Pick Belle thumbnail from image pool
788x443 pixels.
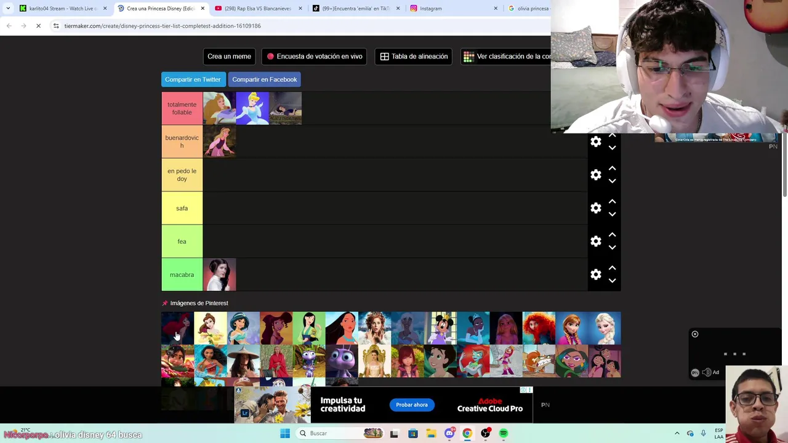click(x=211, y=328)
